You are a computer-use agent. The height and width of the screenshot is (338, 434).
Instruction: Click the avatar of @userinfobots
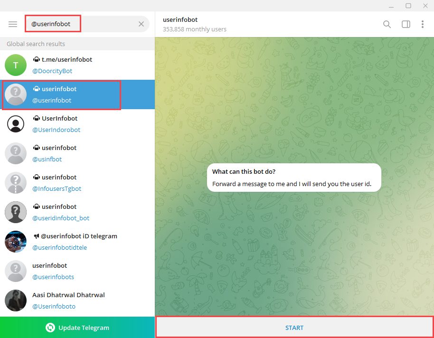(16, 271)
